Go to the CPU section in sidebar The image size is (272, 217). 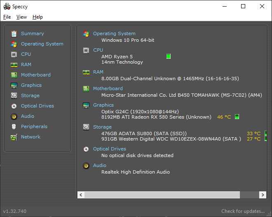point(26,54)
